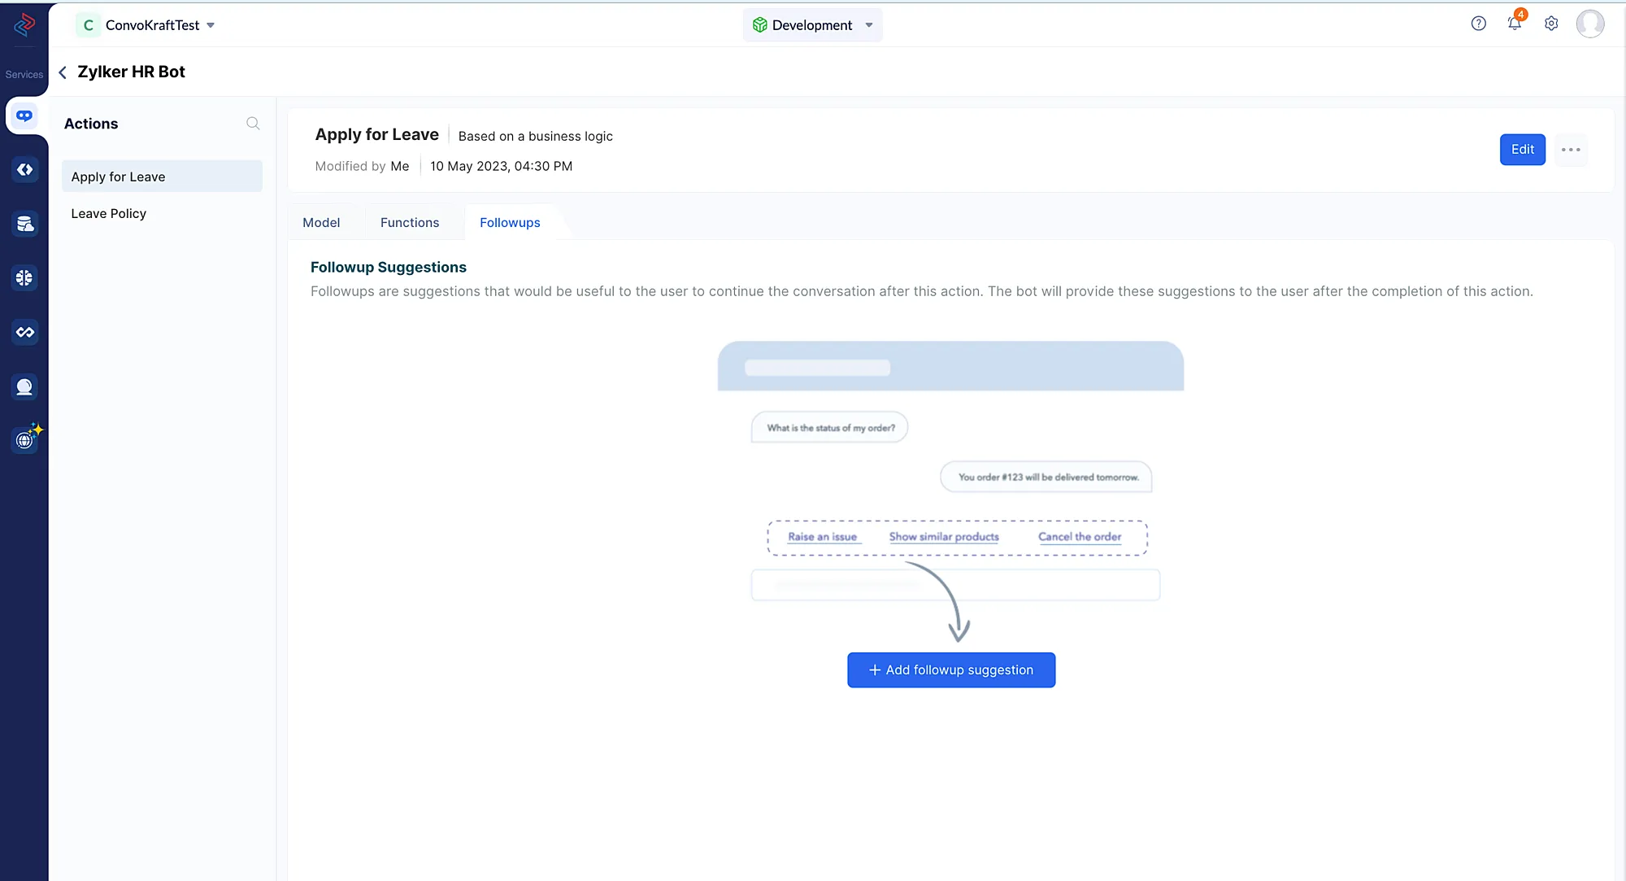Click Add followup suggestion button
The width and height of the screenshot is (1626, 881).
tap(951, 670)
